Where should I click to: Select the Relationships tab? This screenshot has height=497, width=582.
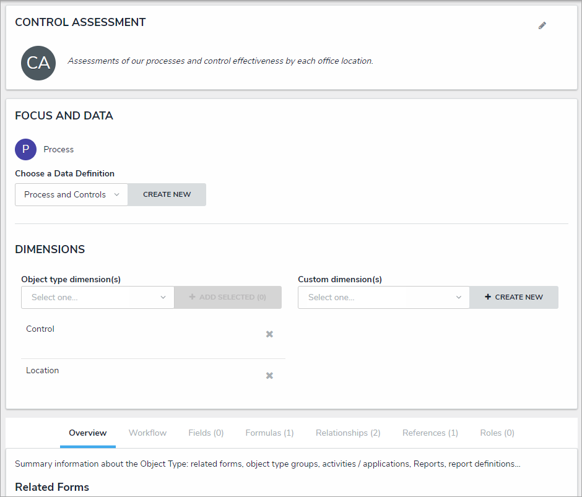click(348, 433)
